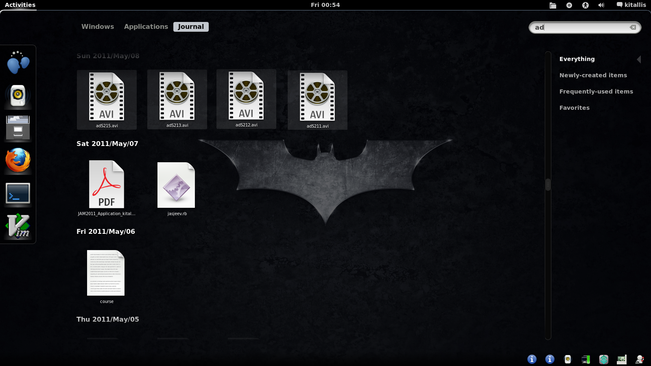Switch to the Applications tab
651x366 pixels.
[146, 26]
